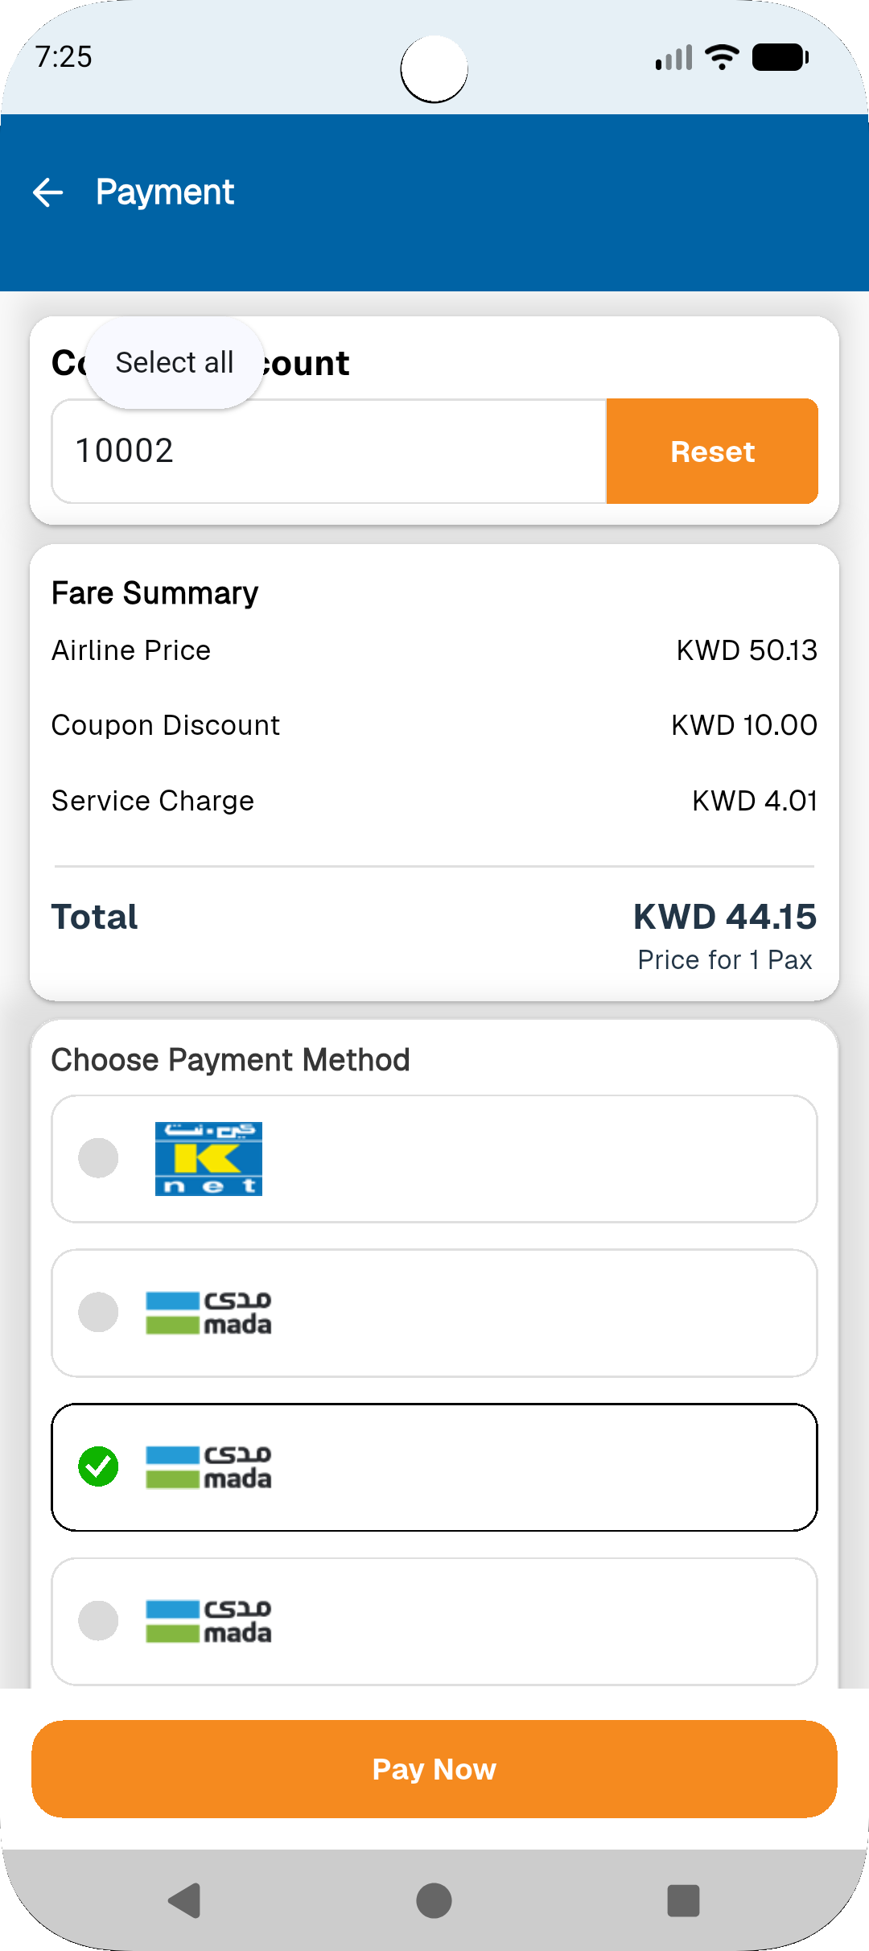This screenshot has height=1951, width=869.
Task: Click the coupon code field containing 10002
Action: click(x=328, y=451)
